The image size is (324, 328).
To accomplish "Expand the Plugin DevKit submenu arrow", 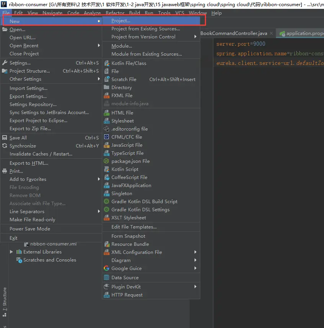I will point(195,287).
